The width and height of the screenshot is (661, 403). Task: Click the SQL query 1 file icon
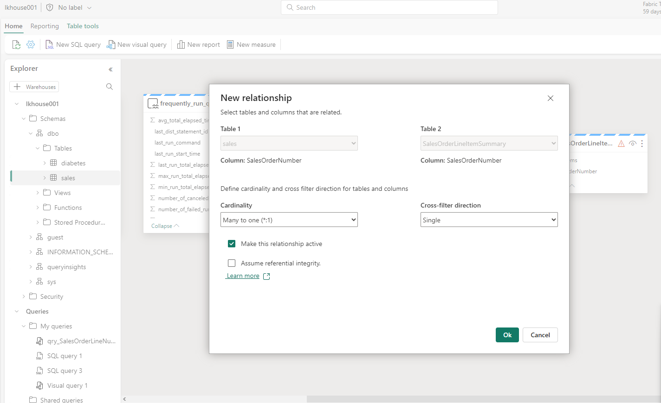click(39, 356)
